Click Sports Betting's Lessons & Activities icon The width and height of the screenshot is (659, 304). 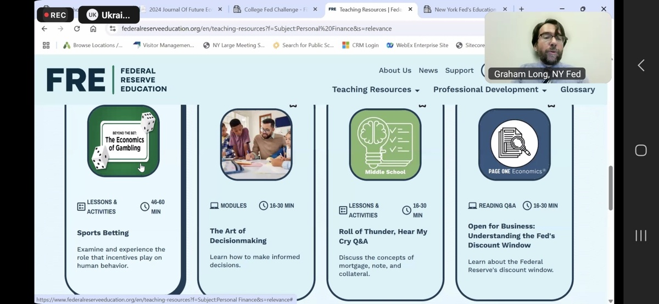81,207
